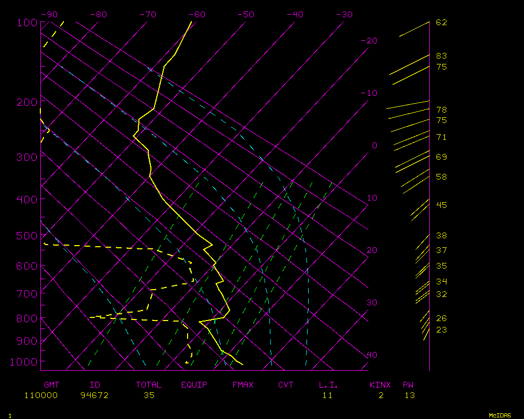Click the -30 temperature label on top axis

343,15
